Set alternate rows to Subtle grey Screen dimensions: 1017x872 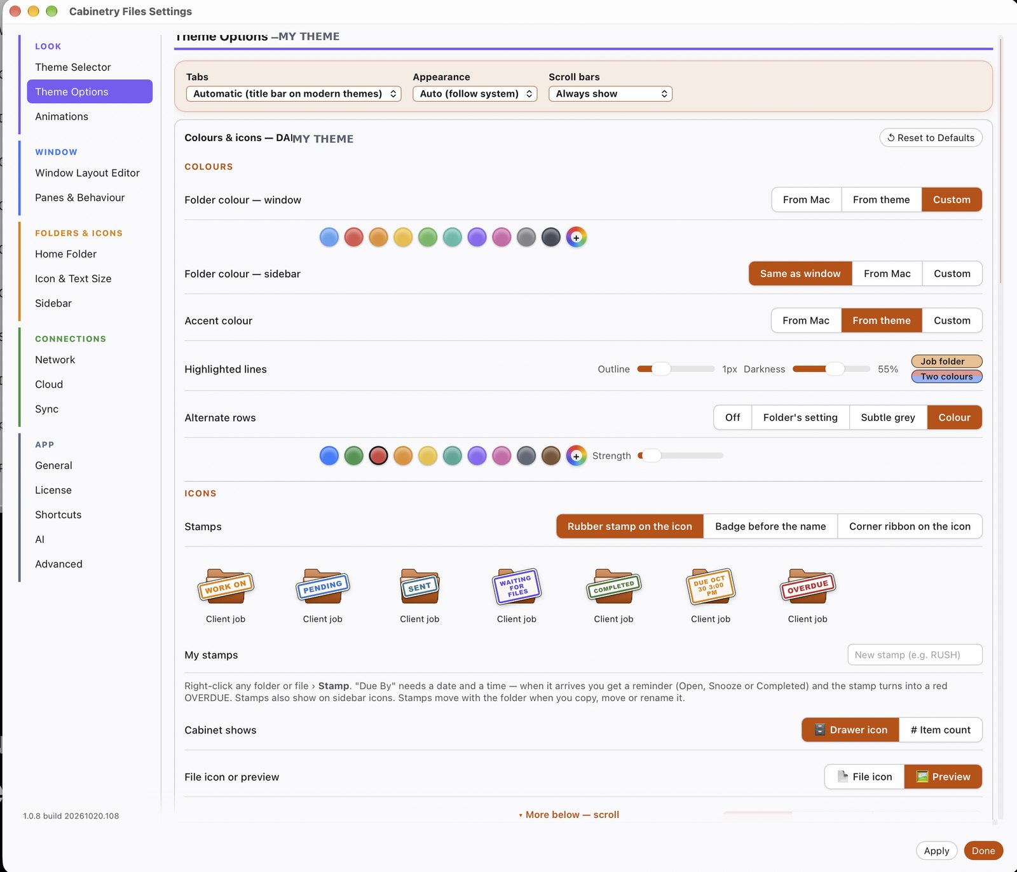tap(888, 418)
